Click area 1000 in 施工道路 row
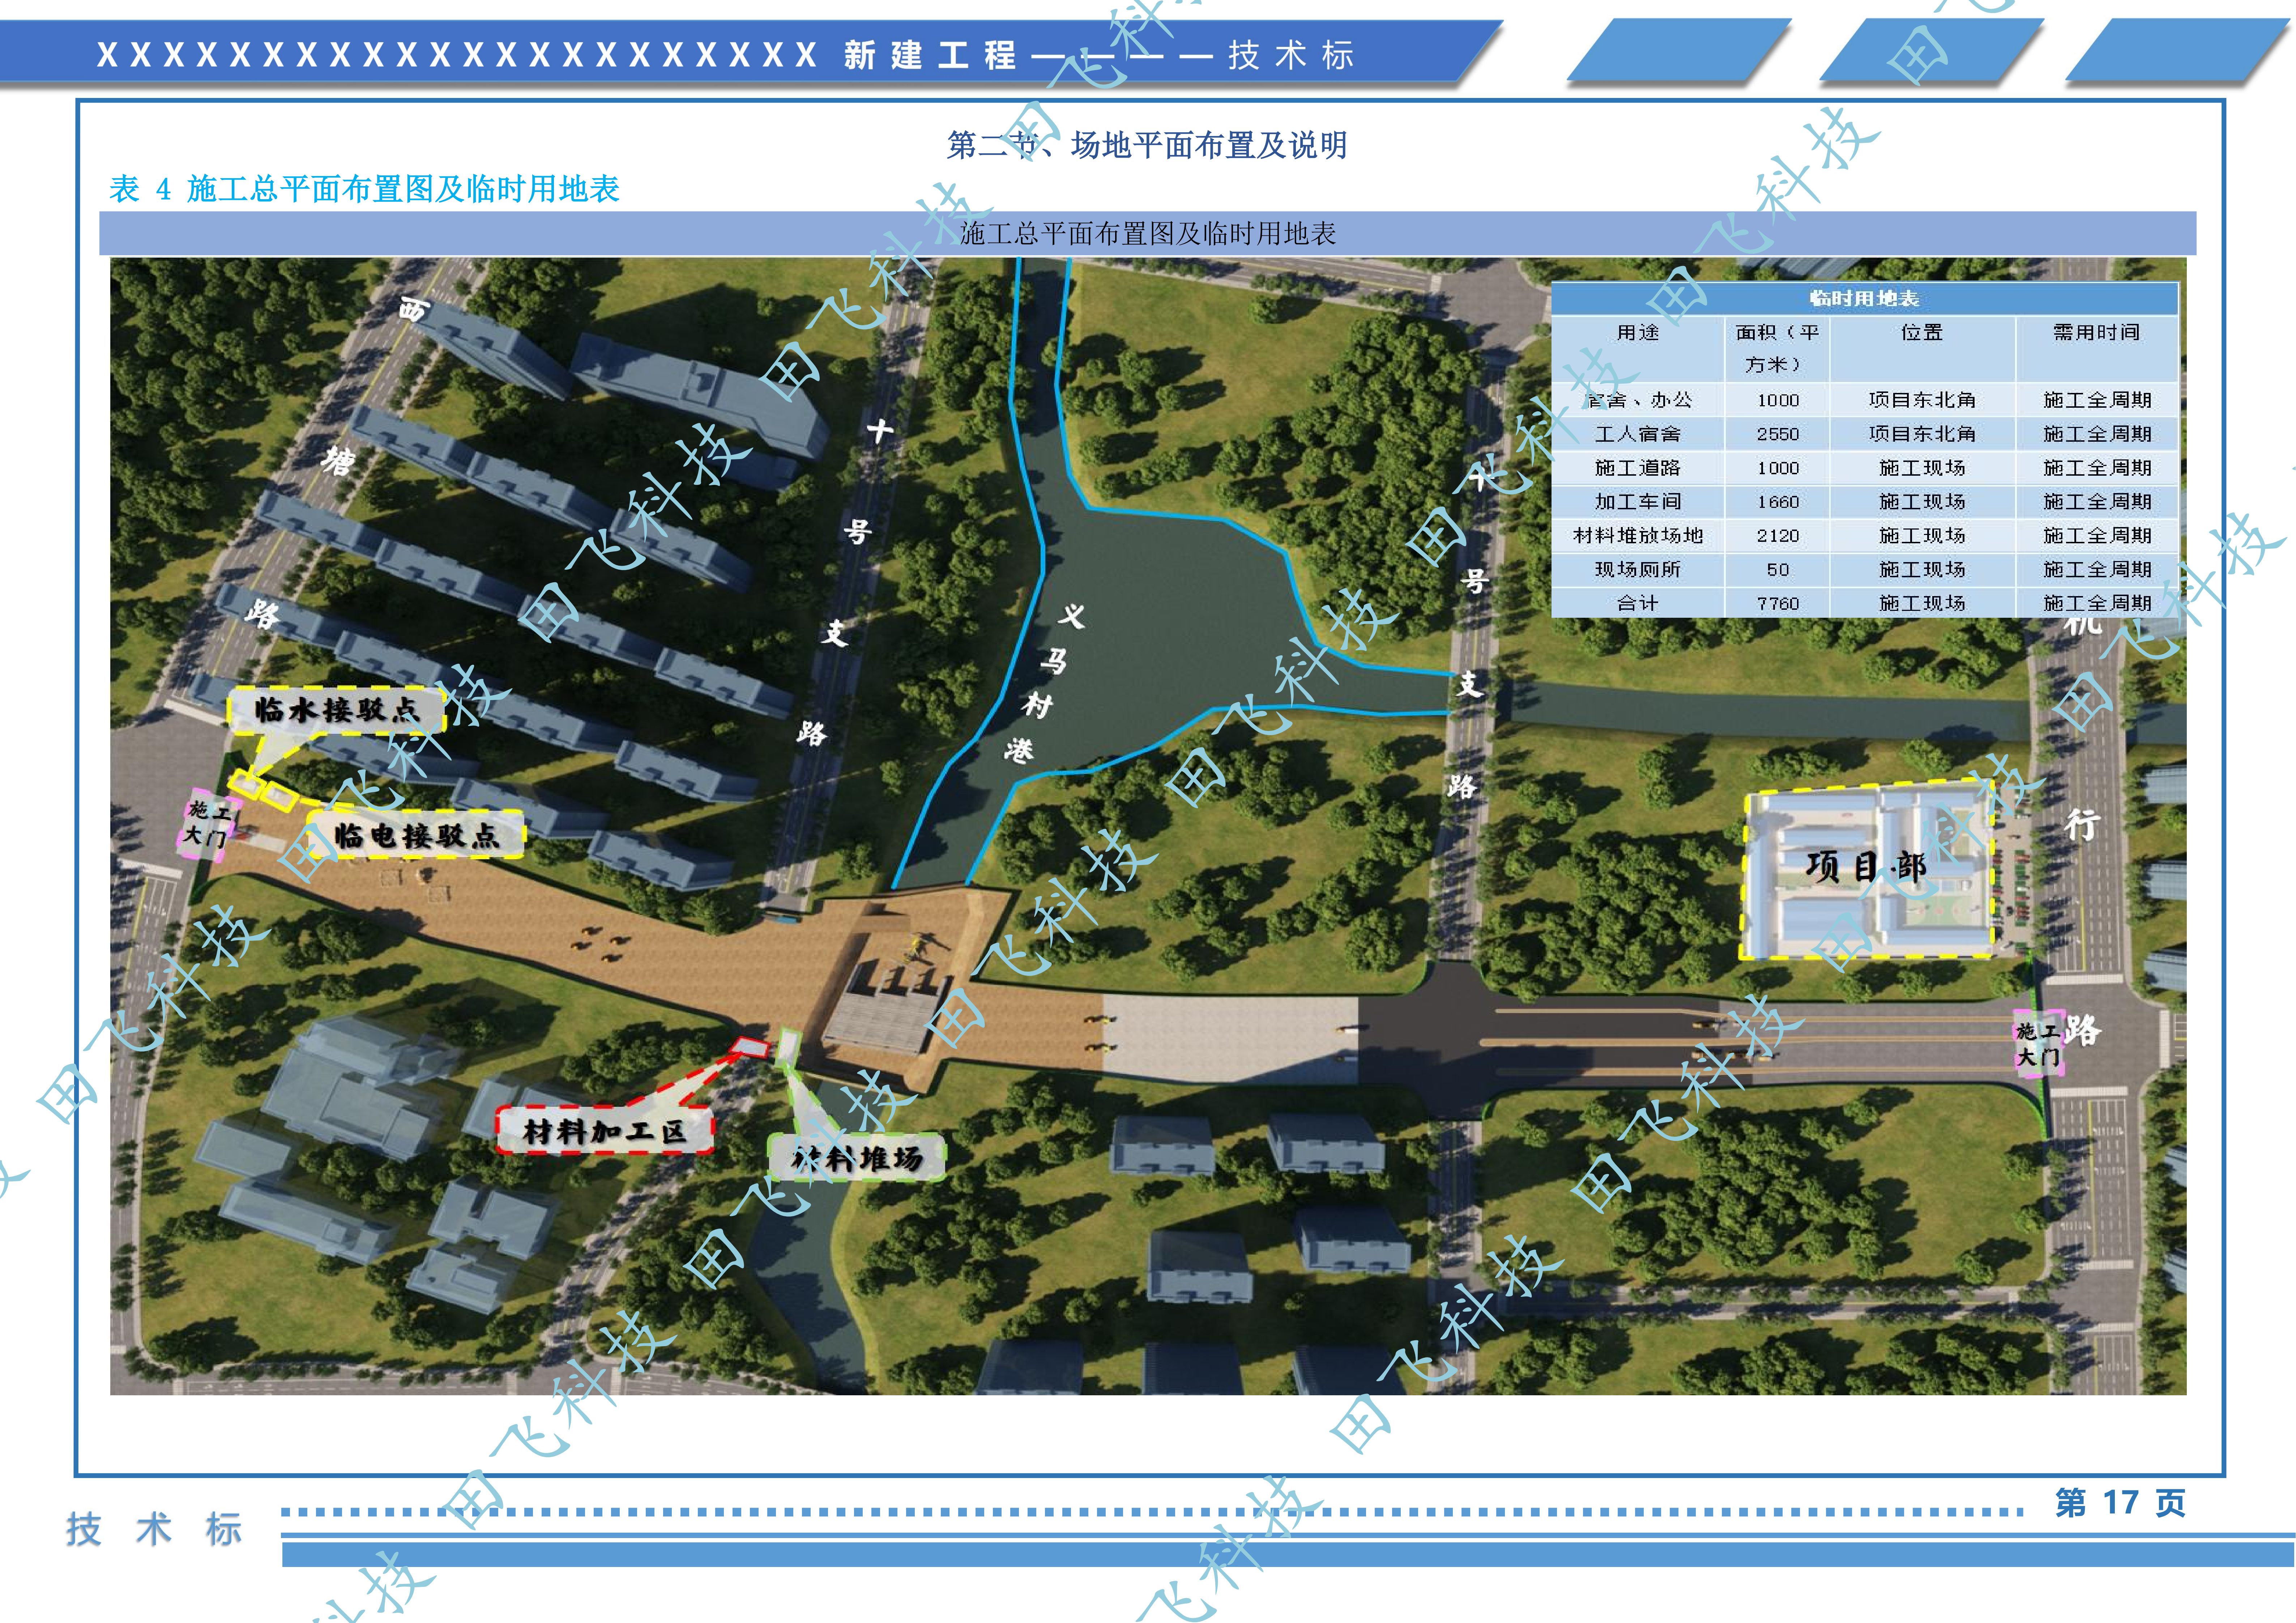The height and width of the screenshot is (1623, 2296). click(x=1778, y=468)
